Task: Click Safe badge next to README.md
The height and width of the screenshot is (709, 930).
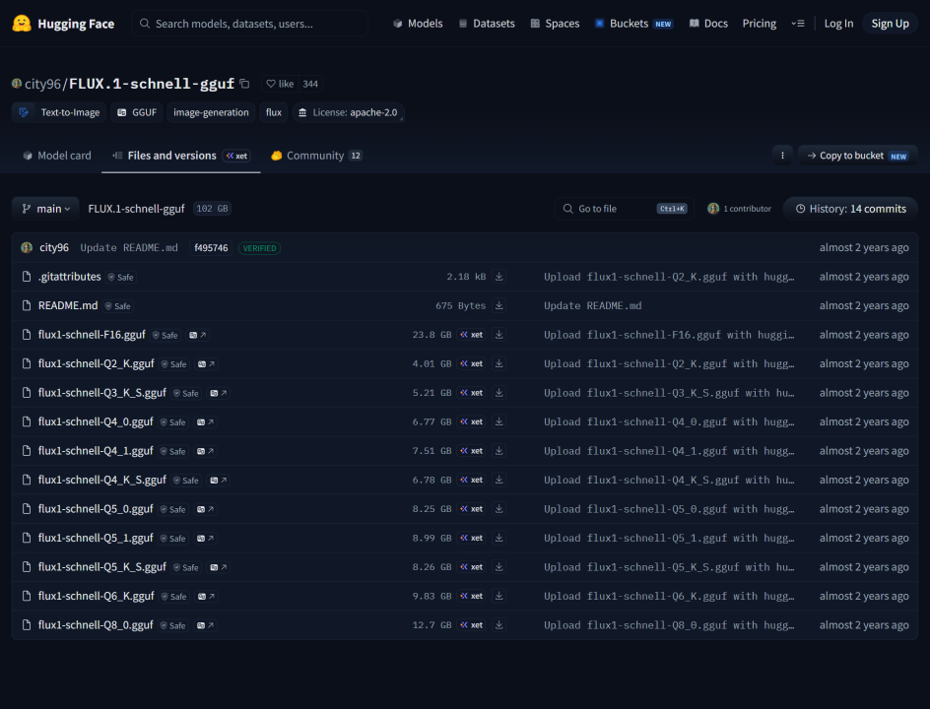Action: pos(117,306)
